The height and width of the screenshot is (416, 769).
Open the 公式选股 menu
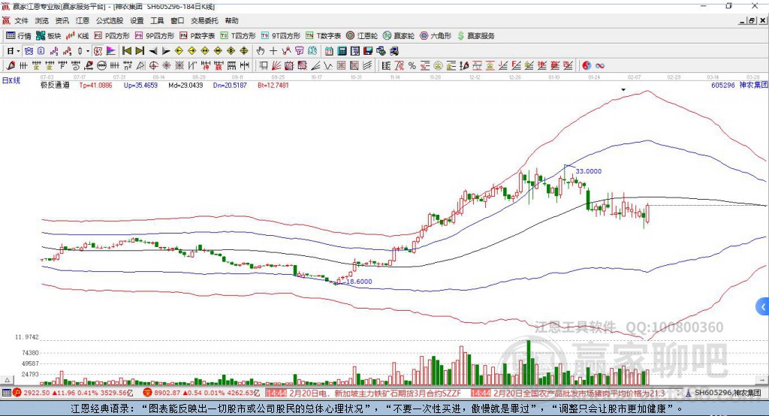[x=110, y=20]
